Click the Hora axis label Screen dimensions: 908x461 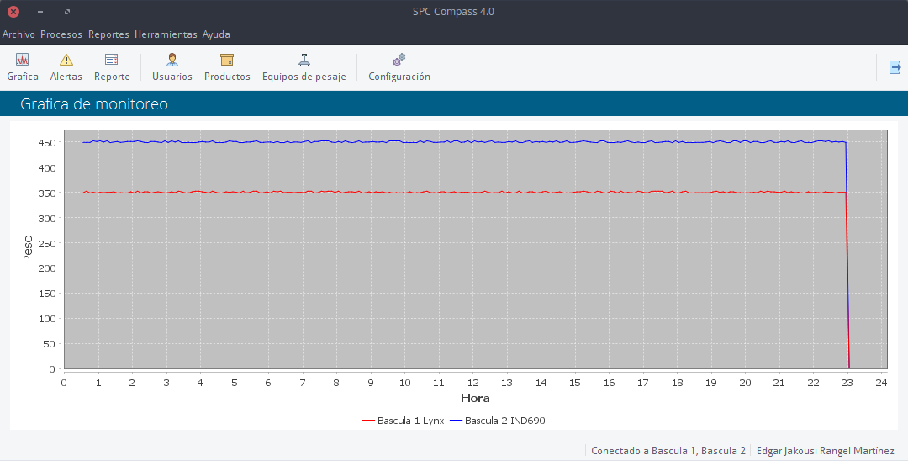[x=475, y=398]
